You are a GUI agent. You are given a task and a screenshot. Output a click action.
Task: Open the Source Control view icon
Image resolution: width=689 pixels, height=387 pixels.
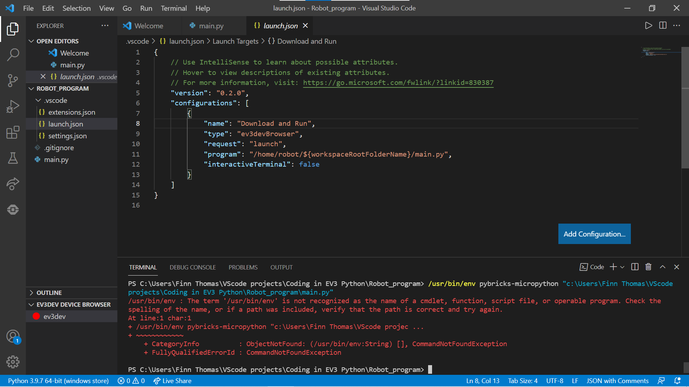coord(13,81)
